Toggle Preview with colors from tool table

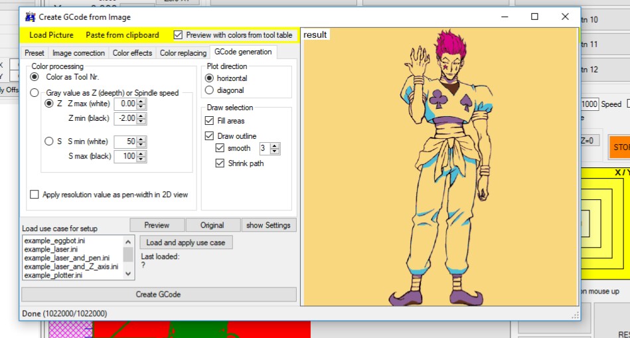pyautogui.click(x=178, y=35)
